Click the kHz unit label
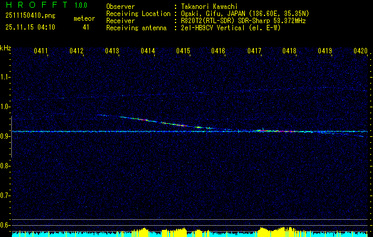 5,47
